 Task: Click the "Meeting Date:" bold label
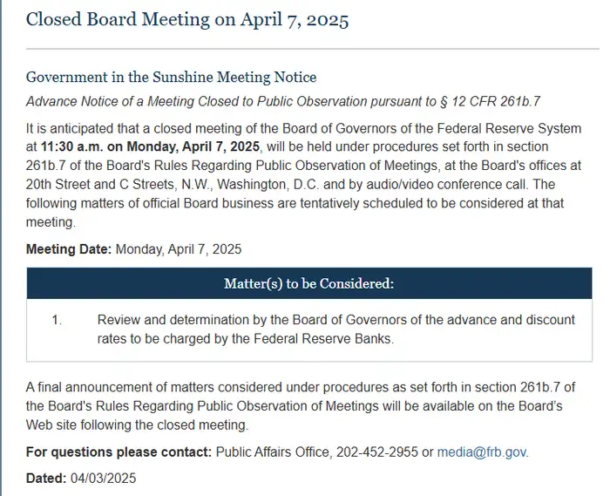68,248
